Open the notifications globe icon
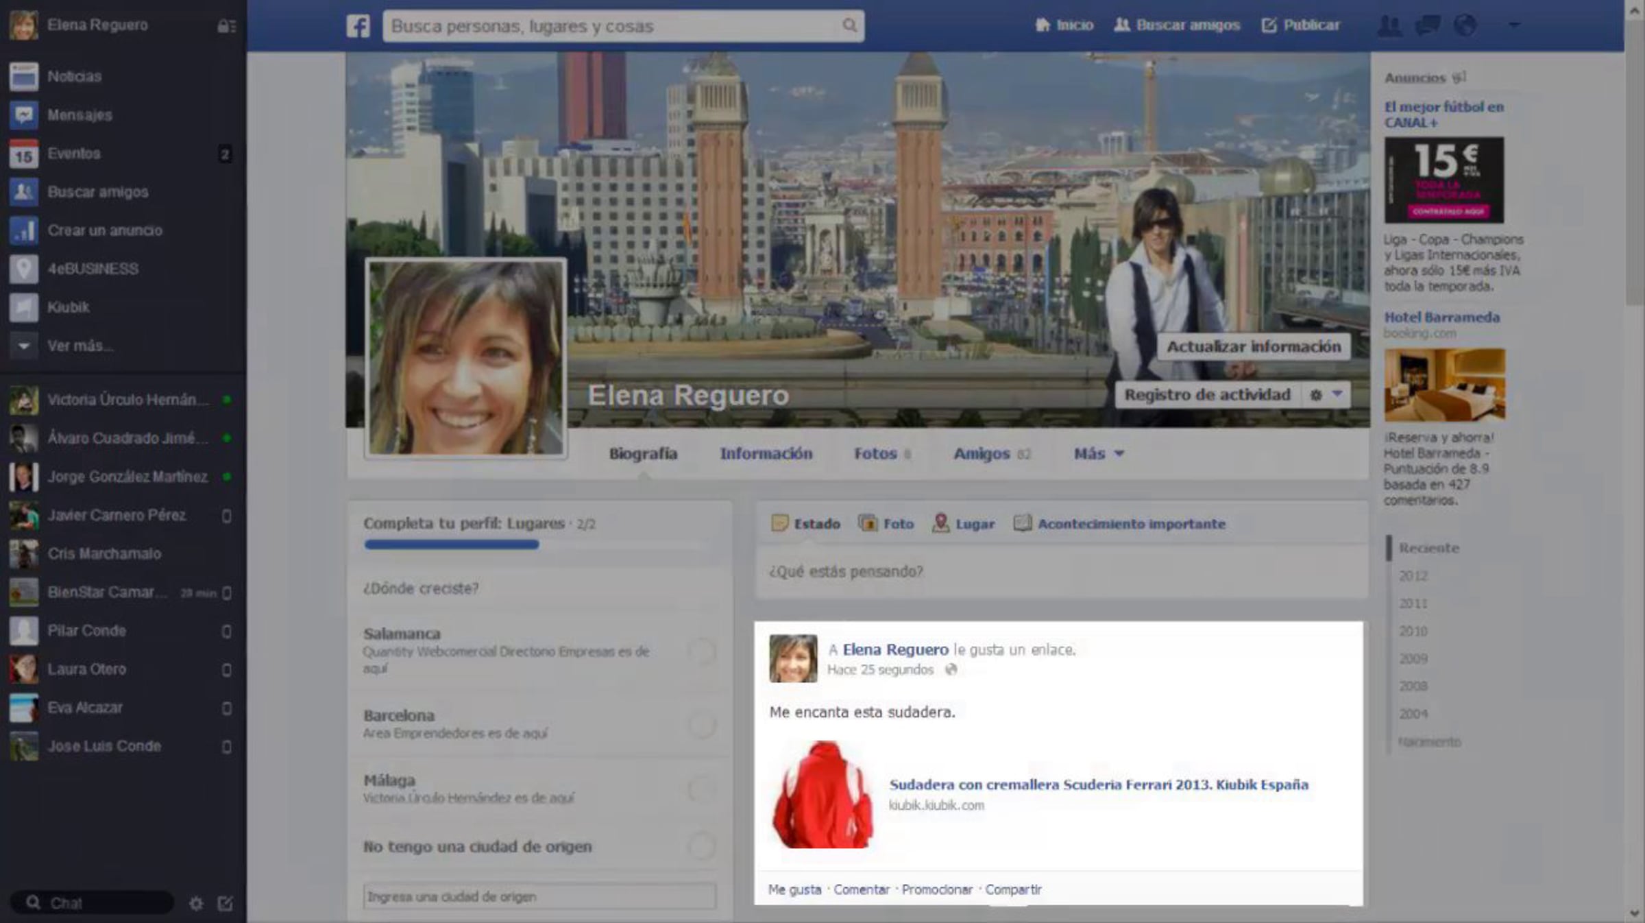This screenshot has width=1645, height=923. (1465, 25)
